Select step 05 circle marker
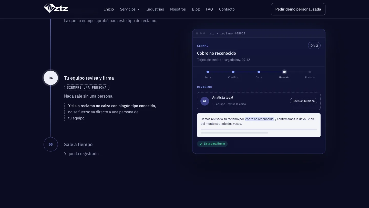This screenshot has width=369, height=208. tap(51, 144)
